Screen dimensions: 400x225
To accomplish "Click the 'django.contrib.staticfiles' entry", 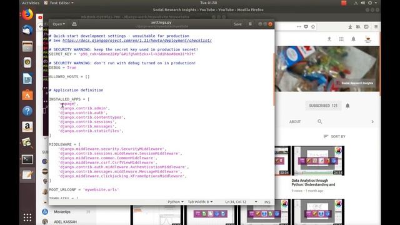I will click(x=91, y=131).
